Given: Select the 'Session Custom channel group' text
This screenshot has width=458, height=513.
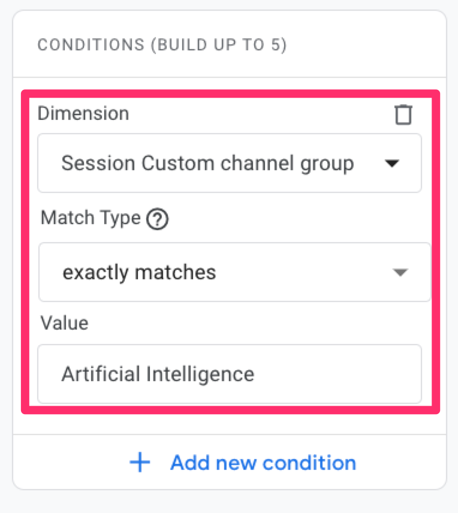Looking at the screenshot, I should point(207,163).
